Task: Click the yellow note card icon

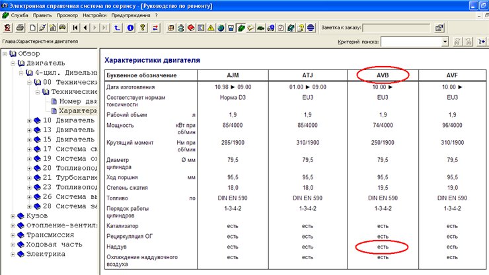Action: point(250,28)
